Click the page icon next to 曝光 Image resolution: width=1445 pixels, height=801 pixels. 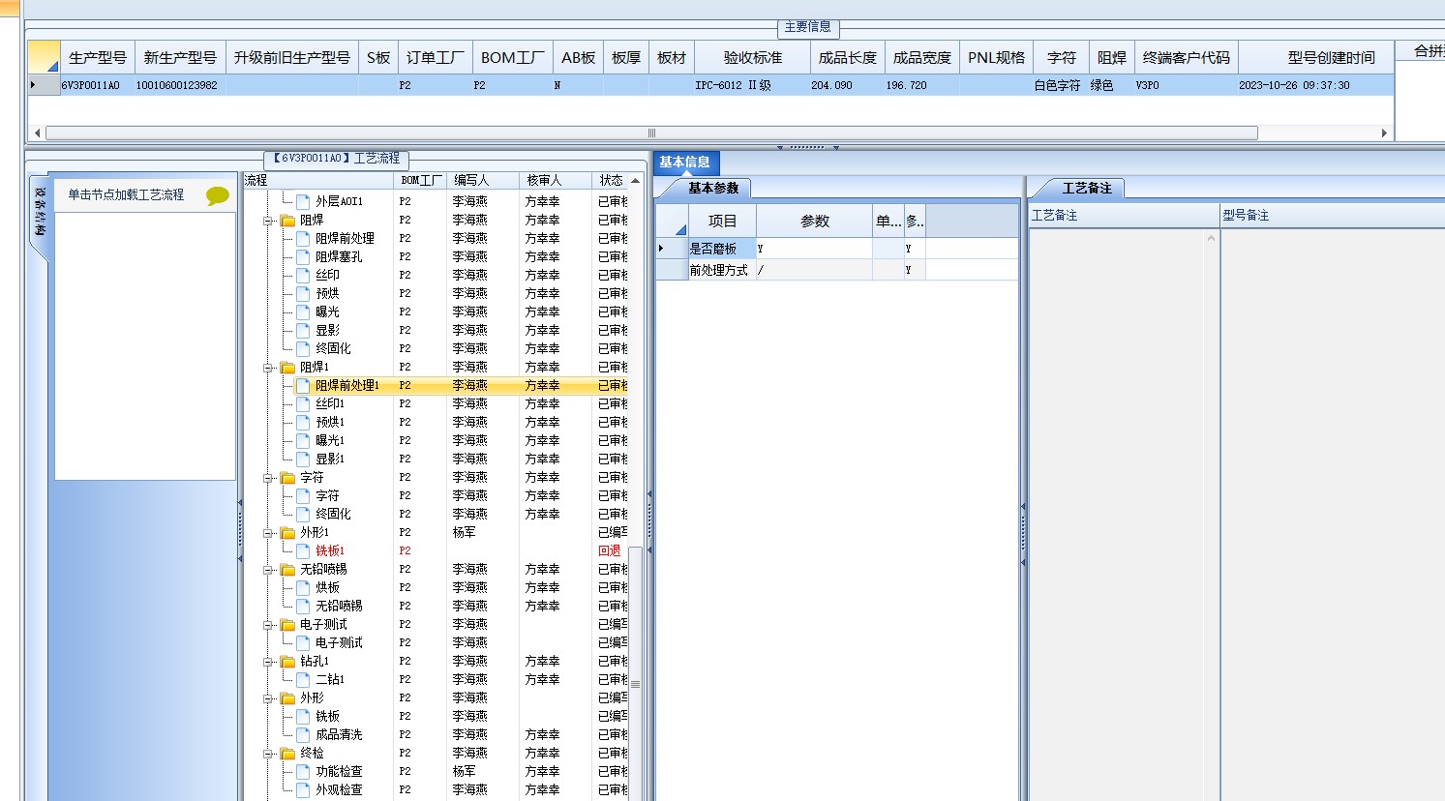click(303, 311)
